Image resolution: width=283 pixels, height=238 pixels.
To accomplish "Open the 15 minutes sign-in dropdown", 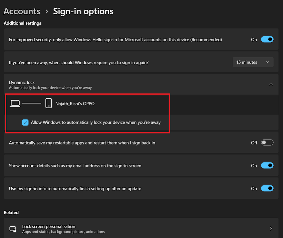I will [253, 62].
